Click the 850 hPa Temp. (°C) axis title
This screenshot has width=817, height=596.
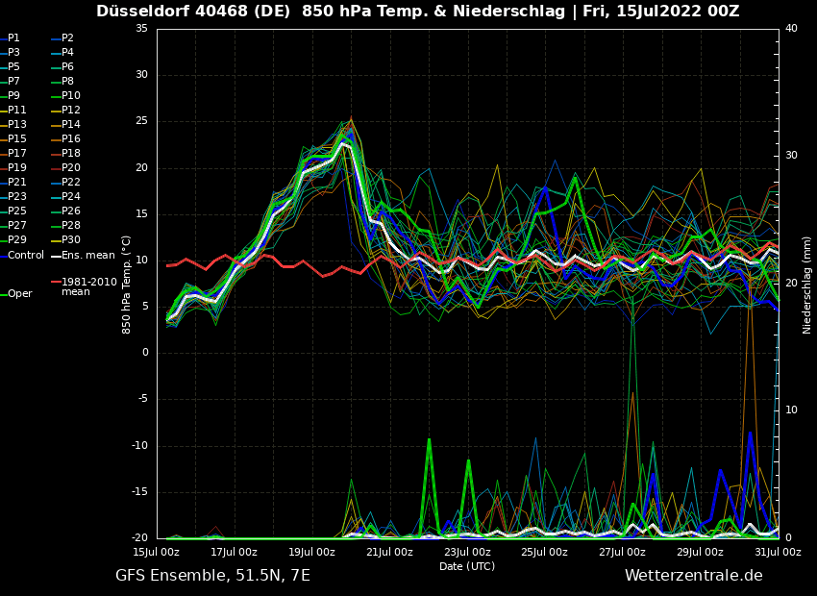[127, 285]
